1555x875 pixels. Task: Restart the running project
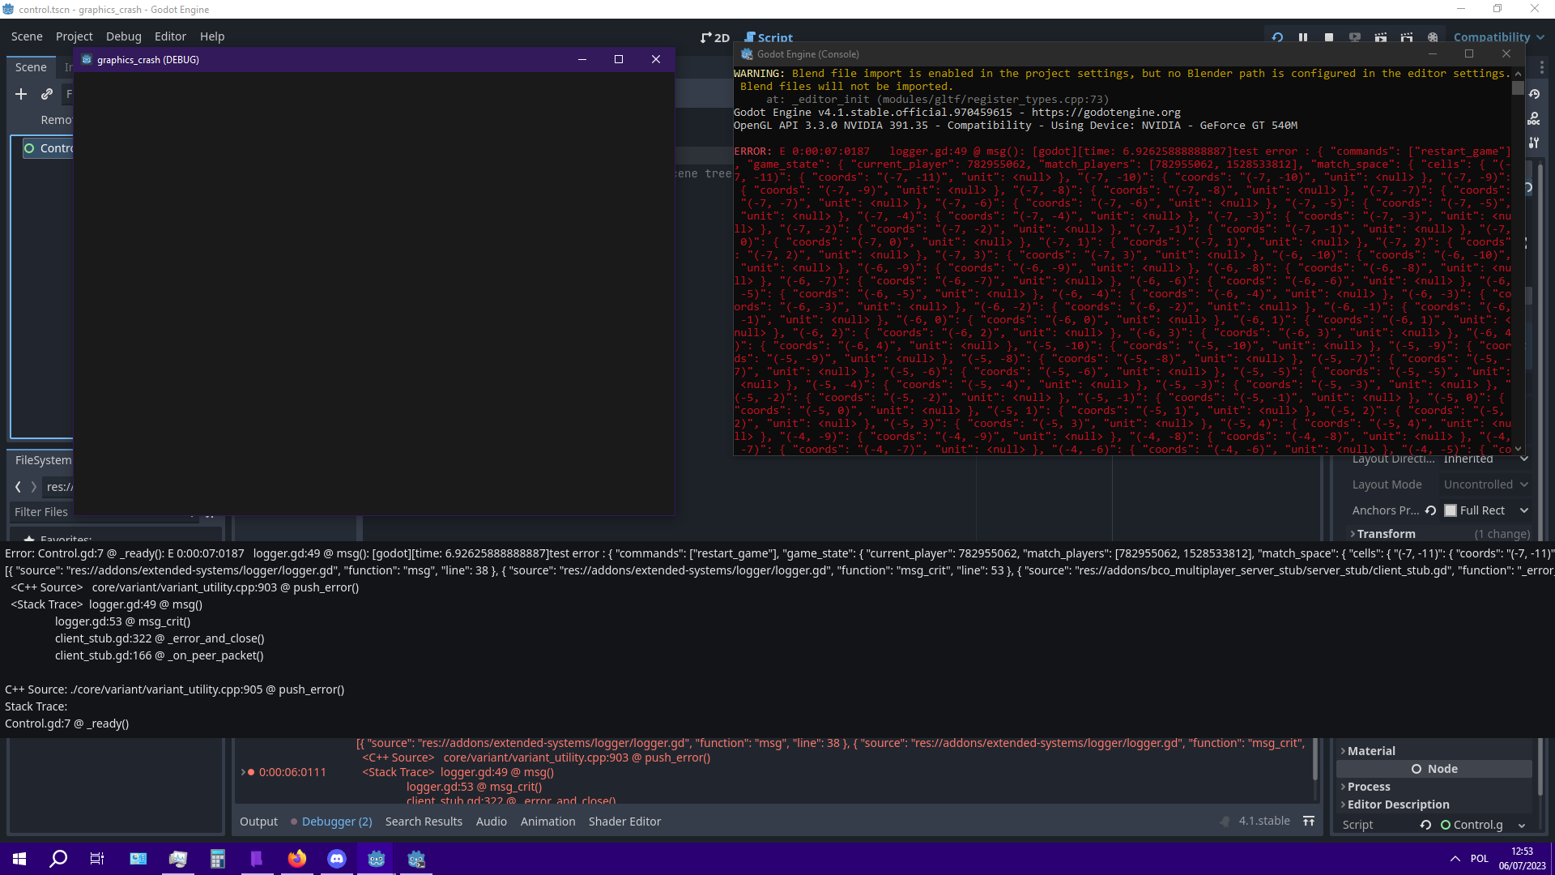(1277, 36)
